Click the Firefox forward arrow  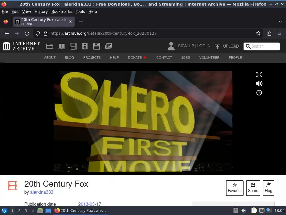point(16,33)
